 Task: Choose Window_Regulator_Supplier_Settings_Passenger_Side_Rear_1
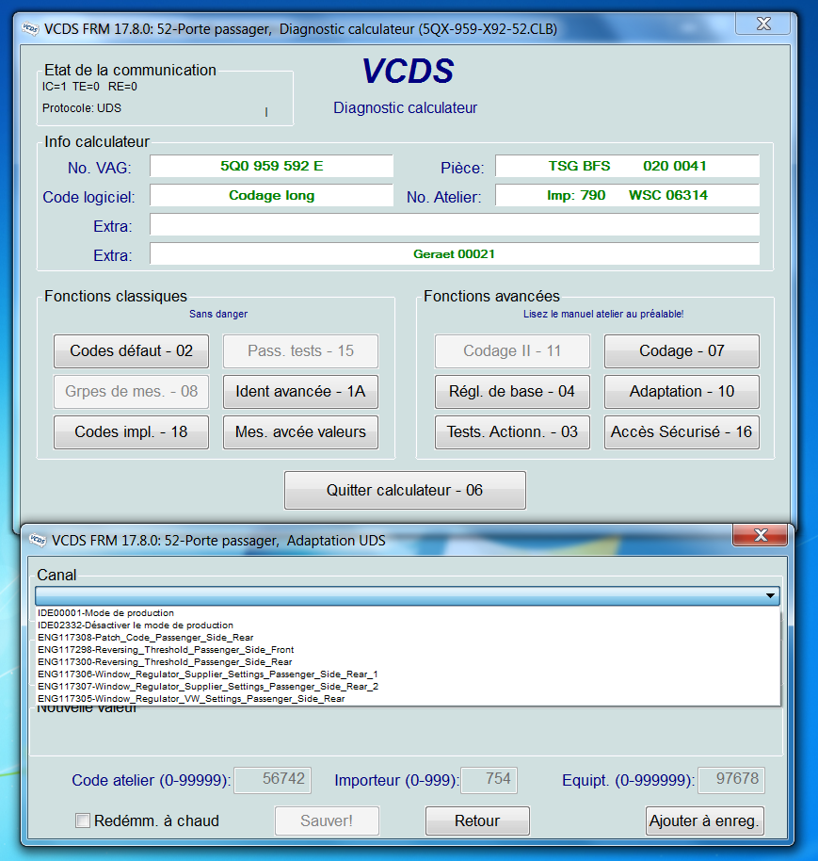(207, 674)
